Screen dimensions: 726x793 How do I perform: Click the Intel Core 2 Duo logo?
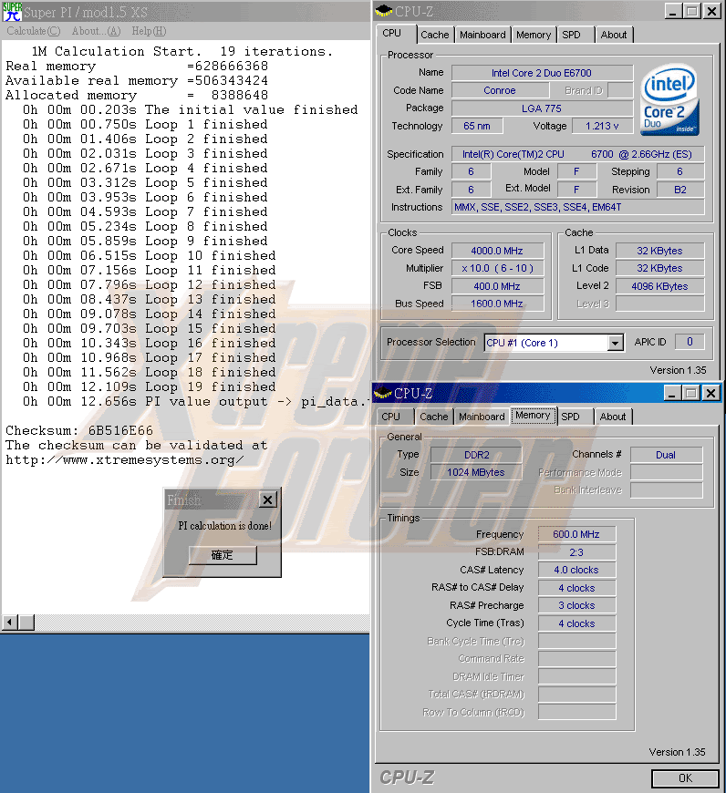click(x=669, y=99)
